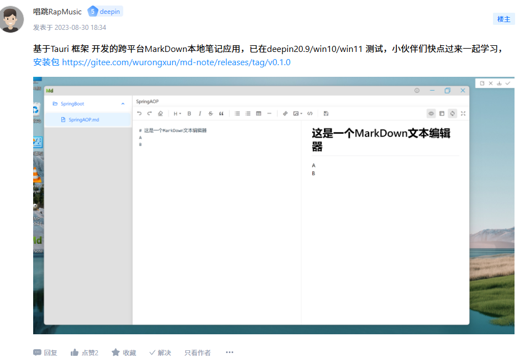This screenshot has height=363, width=530.
Task: Save the screenshot with the download icon
Action: 499,83
